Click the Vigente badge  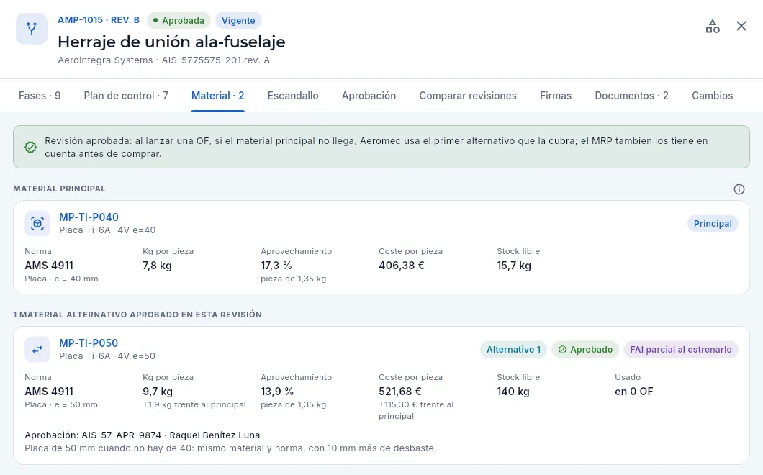(x=238, y=20)
